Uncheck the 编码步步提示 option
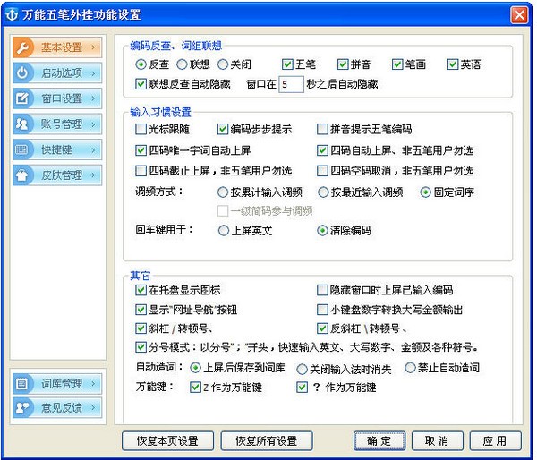 (x=223, y=130)
